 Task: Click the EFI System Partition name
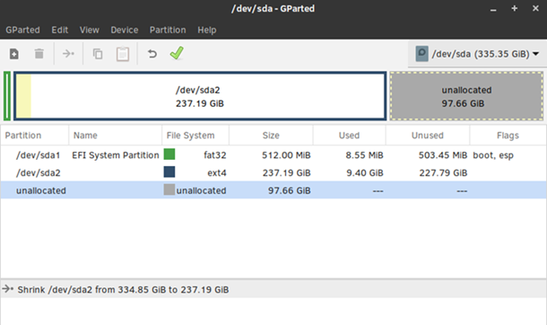[116, 155]
